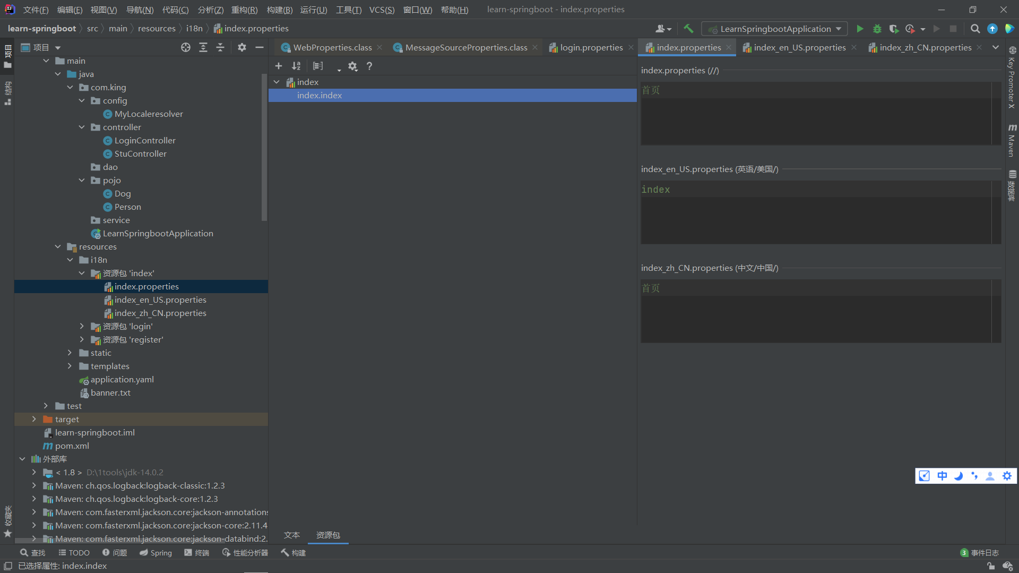The width and height of the screenshot is (1019, 573).
Task: Toggle IME Chinese language mode icon
Action: point(942,476)
